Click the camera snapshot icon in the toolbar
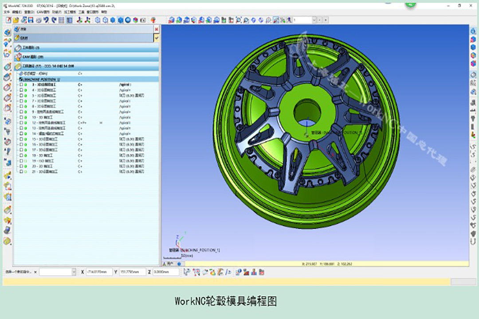479x319 pixels. click(x=143, y=20)
